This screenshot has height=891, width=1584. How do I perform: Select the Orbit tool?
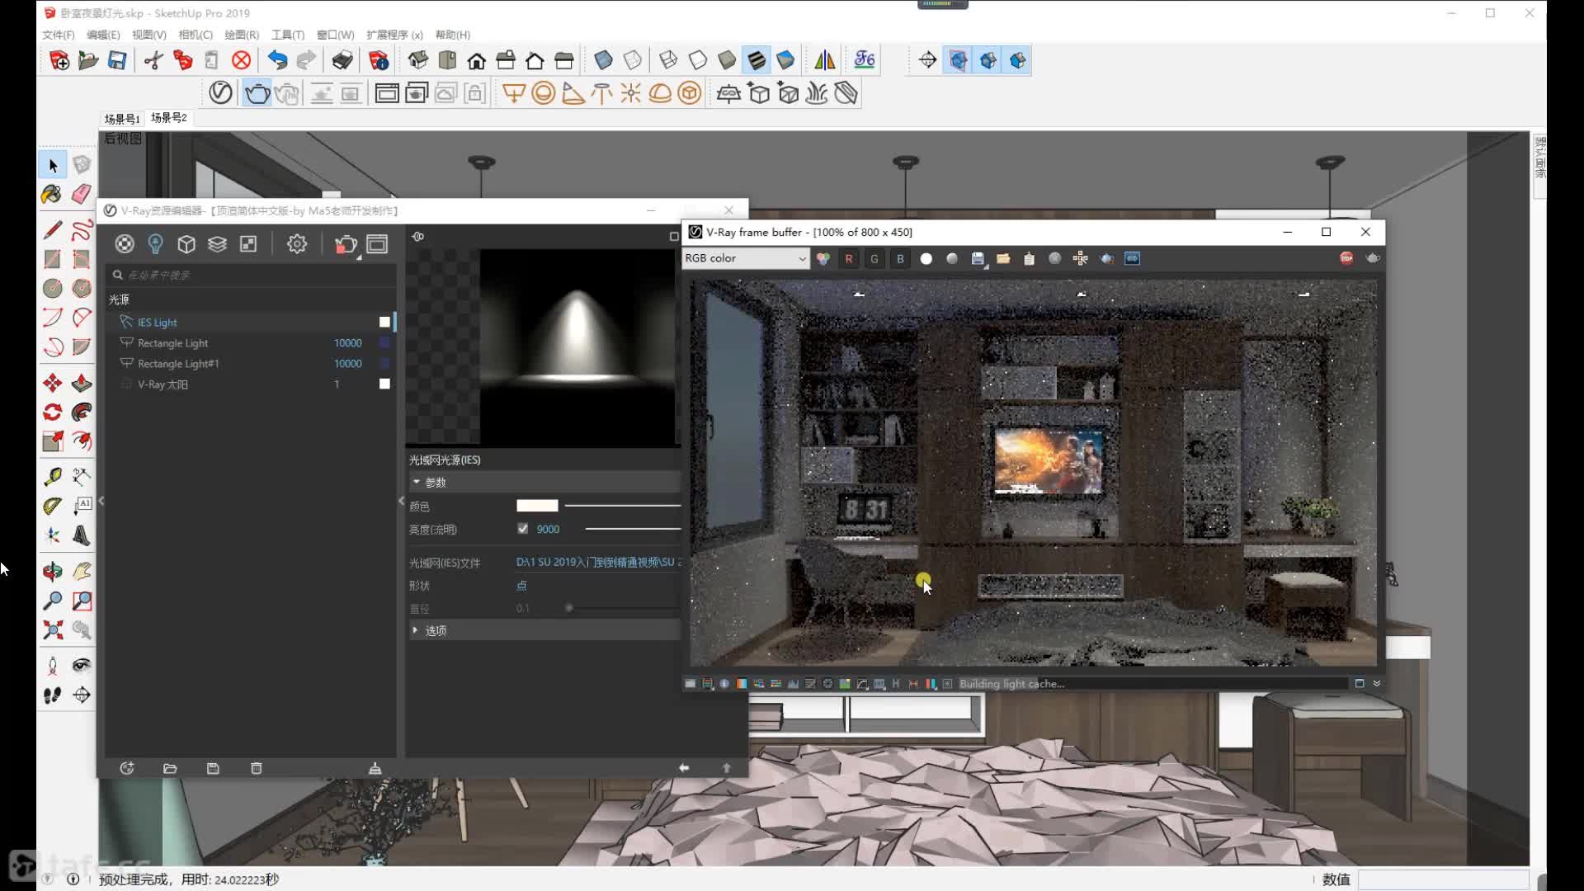click(52, 571)
